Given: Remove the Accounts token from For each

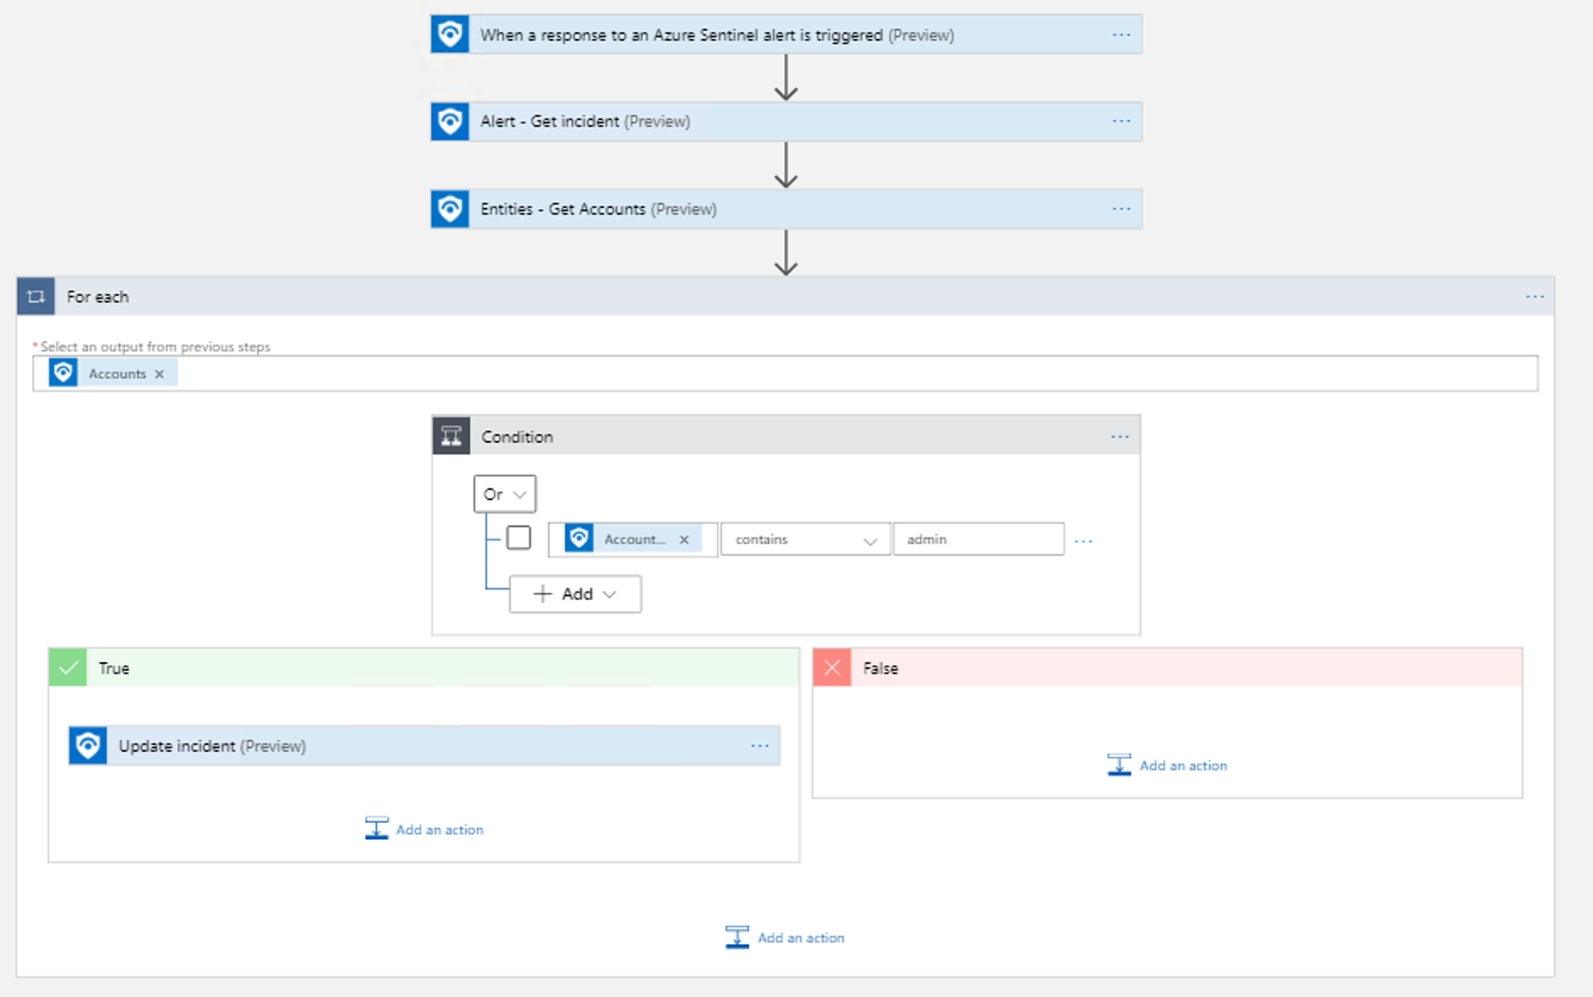Looking at the screenshot, I should point(159,373).
